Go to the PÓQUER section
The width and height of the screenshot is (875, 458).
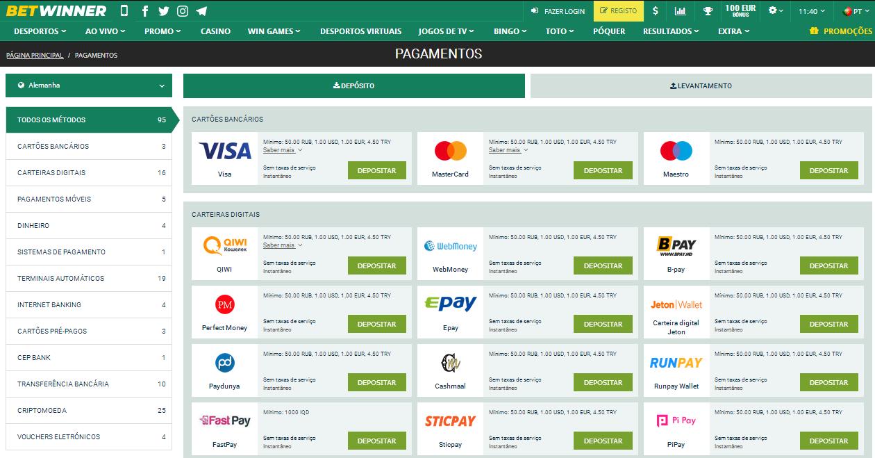pyautogui.click(x=609, y=31)
